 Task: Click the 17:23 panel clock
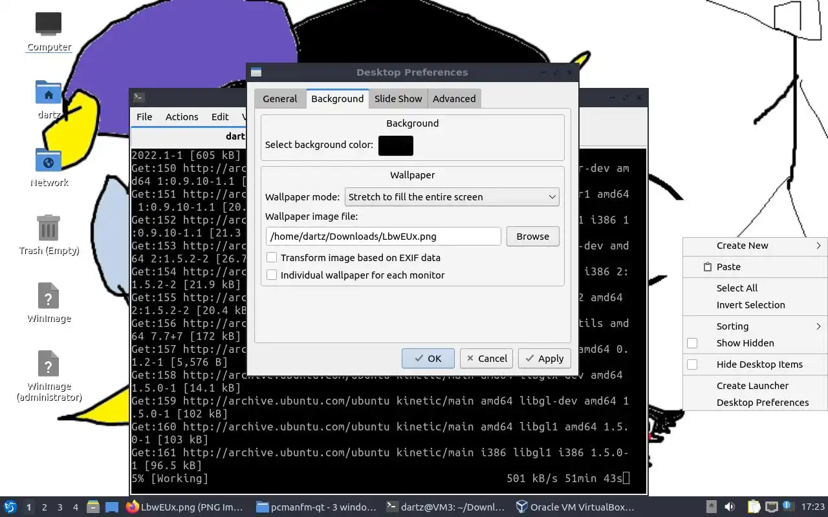813,507
